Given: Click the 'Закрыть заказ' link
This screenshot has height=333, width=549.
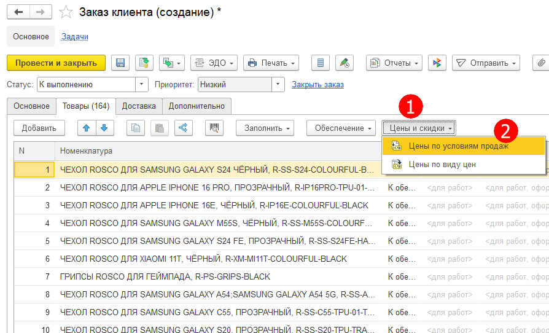Looking at the screenshot, I should (x=317, y=84).
